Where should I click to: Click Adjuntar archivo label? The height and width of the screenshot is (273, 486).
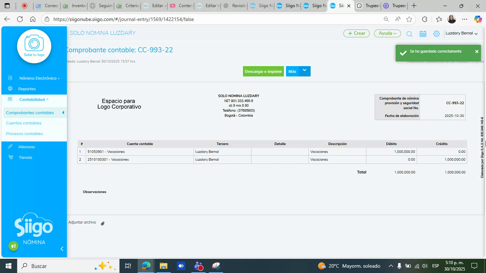click(82, 223)
